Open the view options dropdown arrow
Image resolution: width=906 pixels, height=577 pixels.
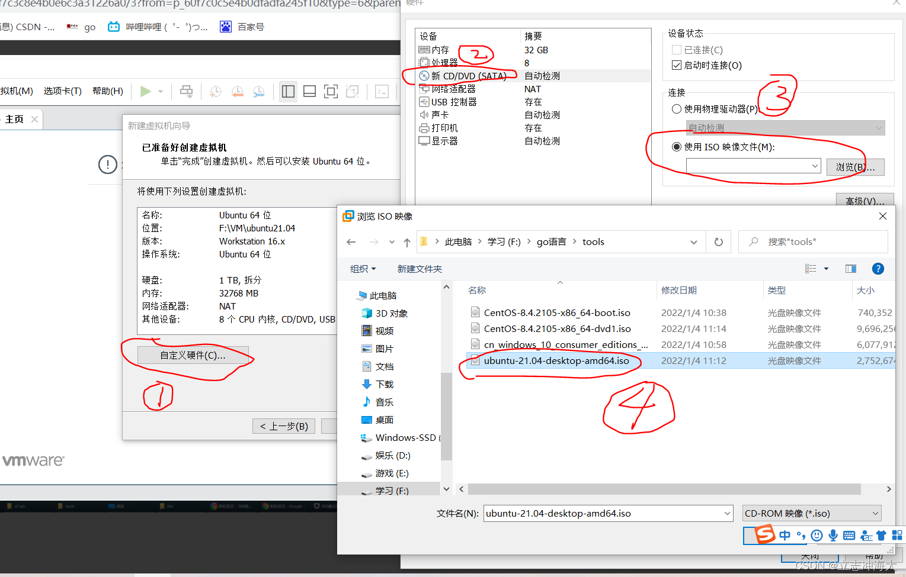pos(826,269)
